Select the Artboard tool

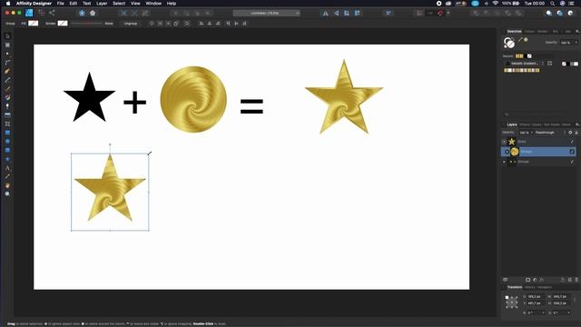(x=7, y=45)
